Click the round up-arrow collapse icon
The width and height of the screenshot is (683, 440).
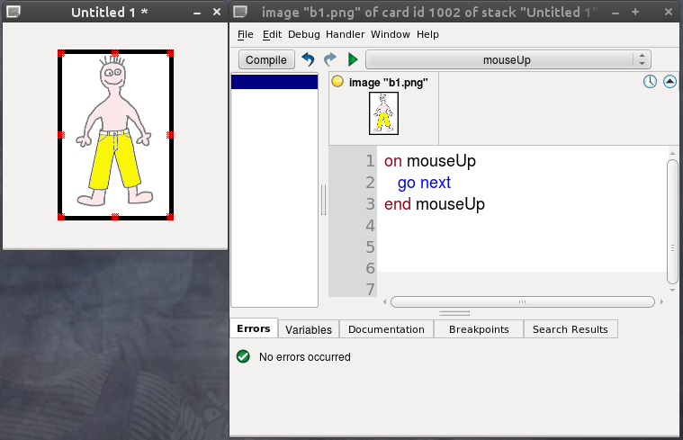point(670,82)
